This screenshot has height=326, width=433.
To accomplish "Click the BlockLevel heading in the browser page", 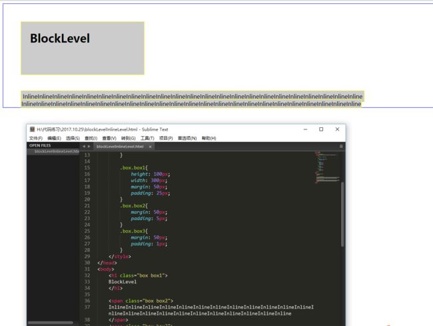I will pyautogui.click(x=60, y=39).
